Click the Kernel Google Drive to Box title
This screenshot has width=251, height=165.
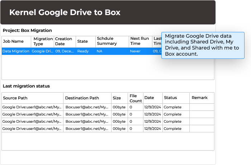[x=65, y=13]
